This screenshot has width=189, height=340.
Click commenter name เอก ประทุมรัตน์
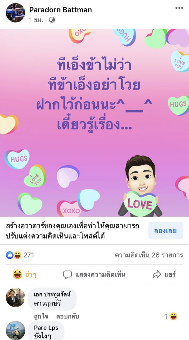[x=52, y=295]
